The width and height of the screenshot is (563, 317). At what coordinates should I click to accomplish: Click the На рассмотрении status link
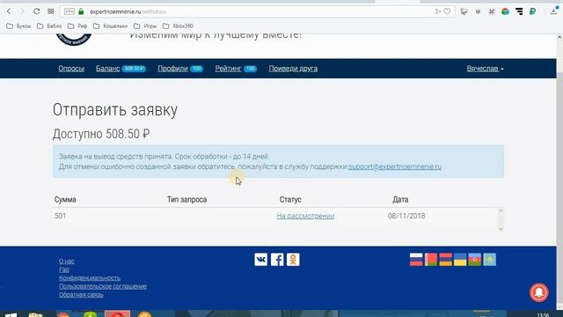click(x=305, y=216)
